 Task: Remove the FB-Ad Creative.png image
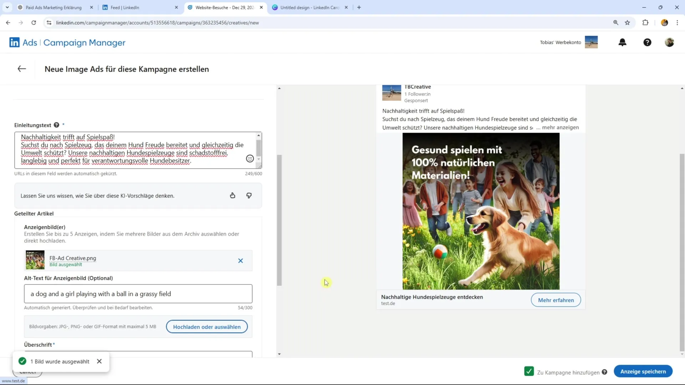240,261
